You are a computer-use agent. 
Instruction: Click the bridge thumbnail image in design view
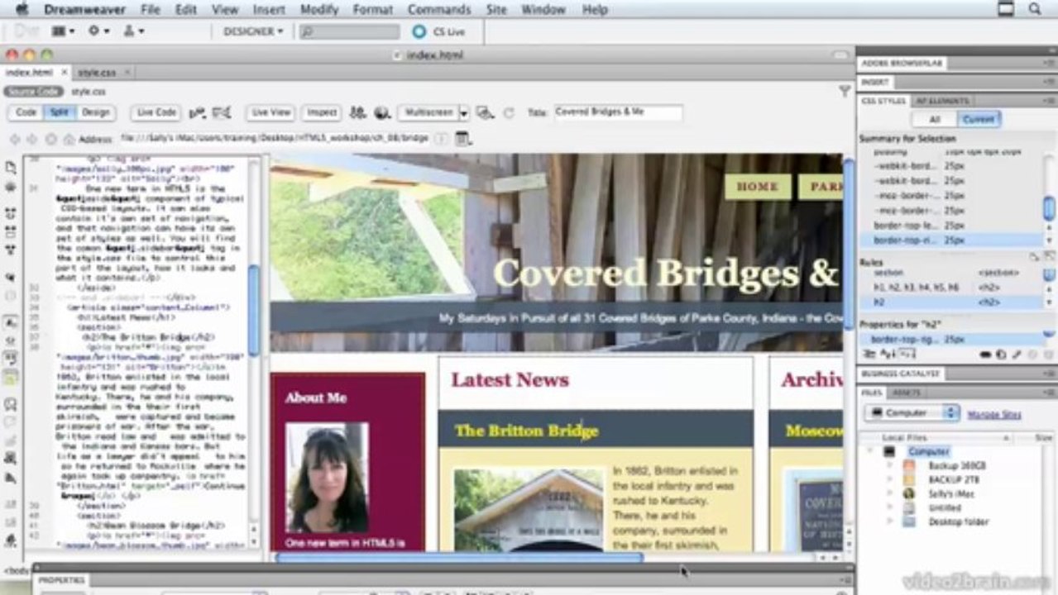point(529,511)
